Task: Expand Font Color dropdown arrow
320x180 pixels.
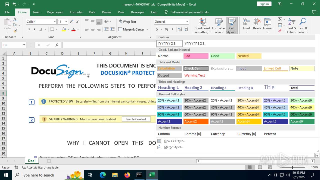Action: coord(78,29)
